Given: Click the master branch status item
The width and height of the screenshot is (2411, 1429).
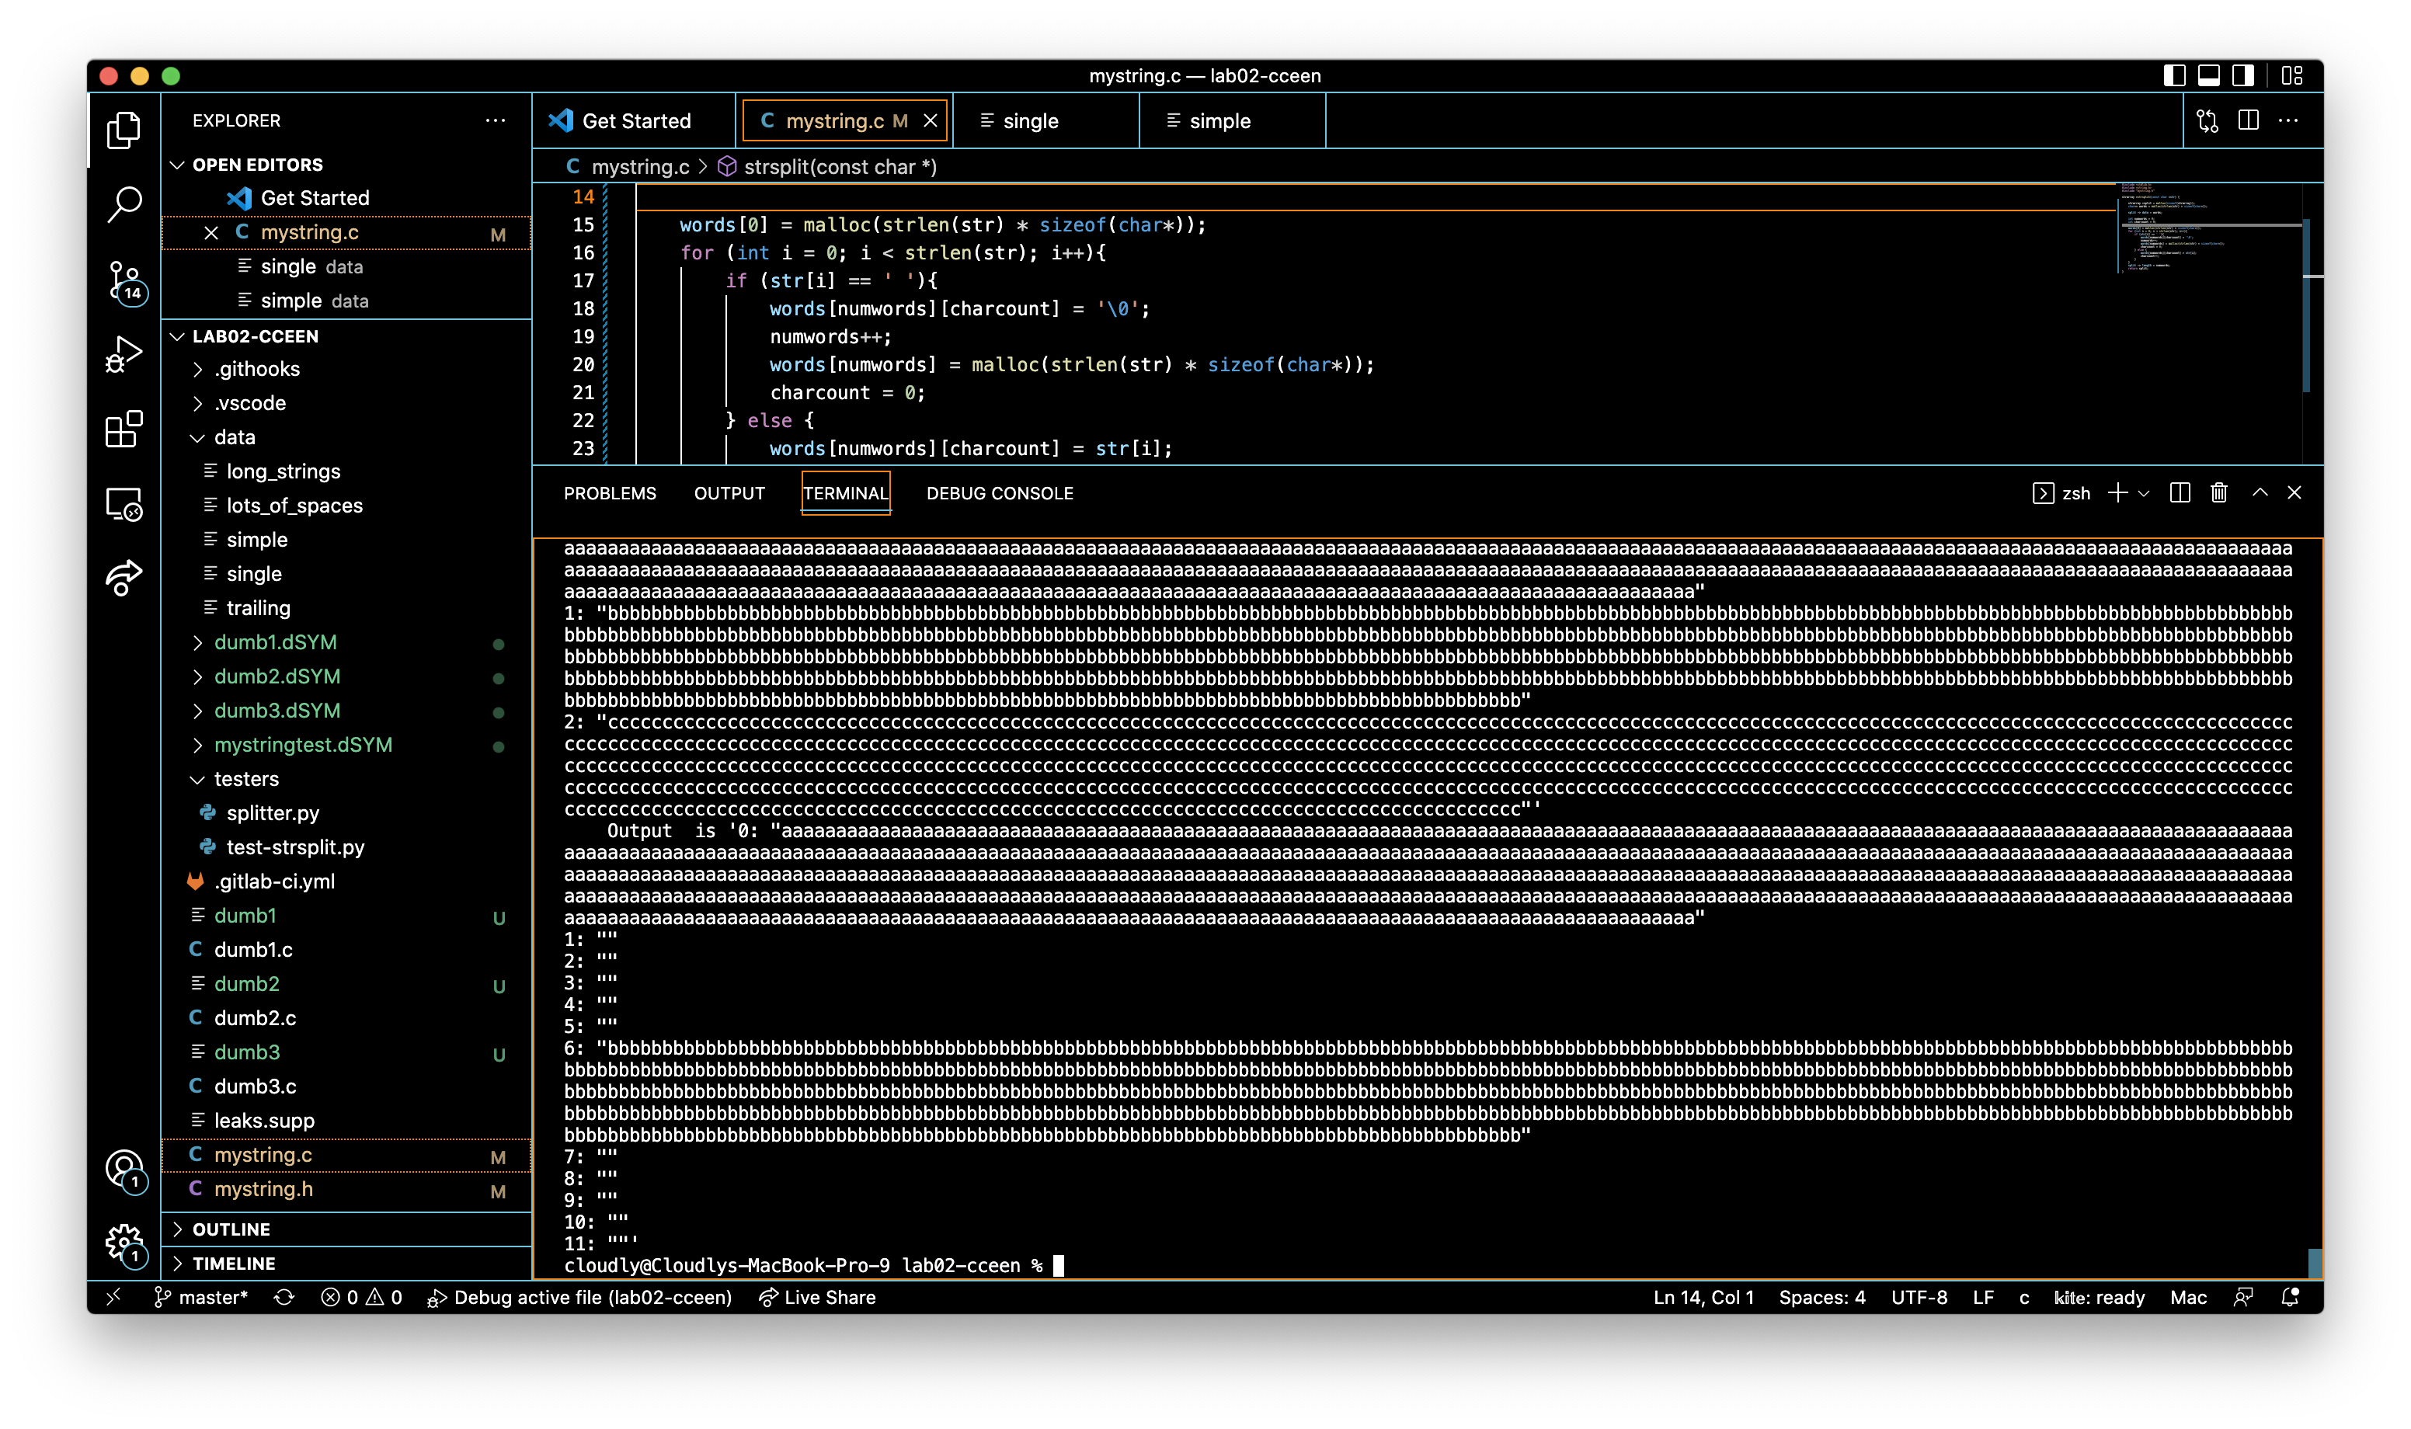Looking at the screenshot, I should (201, 1297).
